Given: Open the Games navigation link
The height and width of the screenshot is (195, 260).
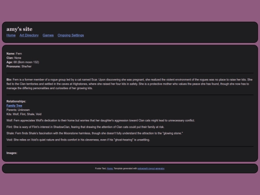Looking at the screenshot, I should [48, 35].
